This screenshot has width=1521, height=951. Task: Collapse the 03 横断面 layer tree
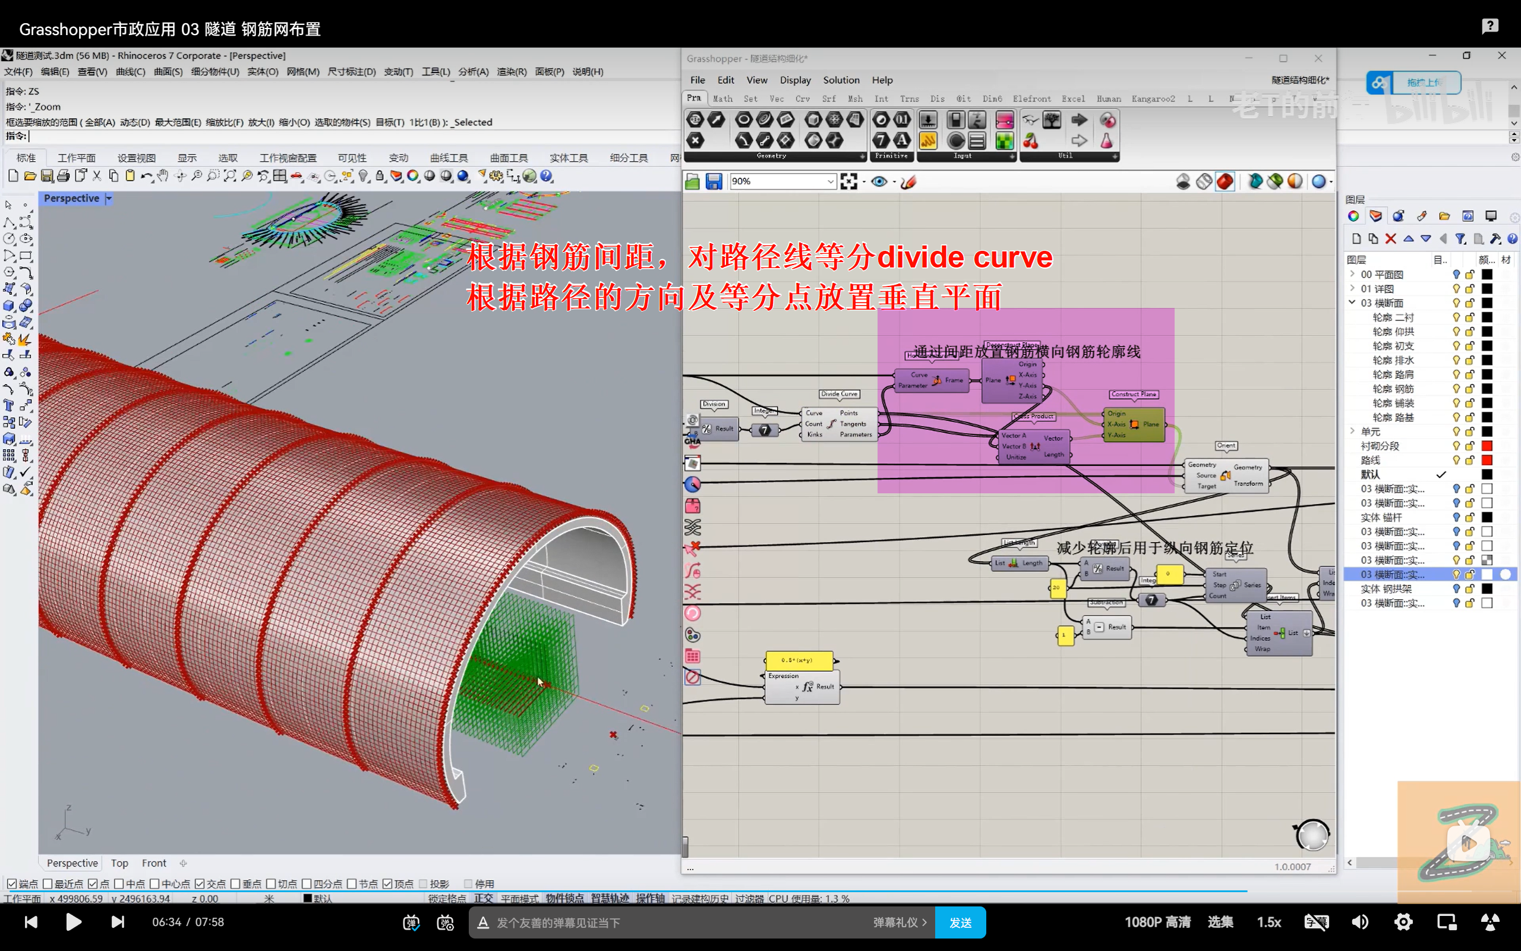coord(1352,303)
